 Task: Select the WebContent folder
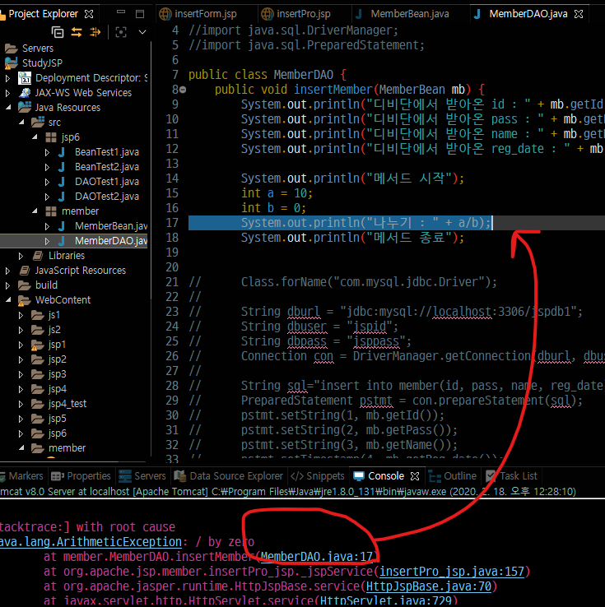tap(54, 300)
